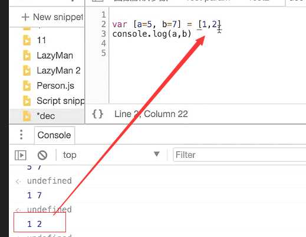The width and height of the screenshot is (306, 237).
Task: Open the LazyMan 2 snippet
Action: point(58,70)
